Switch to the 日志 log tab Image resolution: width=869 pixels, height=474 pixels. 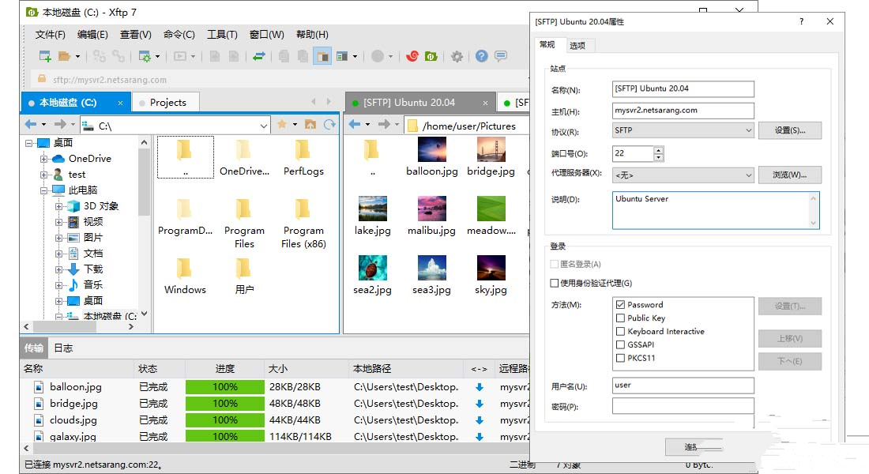tap(63, 348)
